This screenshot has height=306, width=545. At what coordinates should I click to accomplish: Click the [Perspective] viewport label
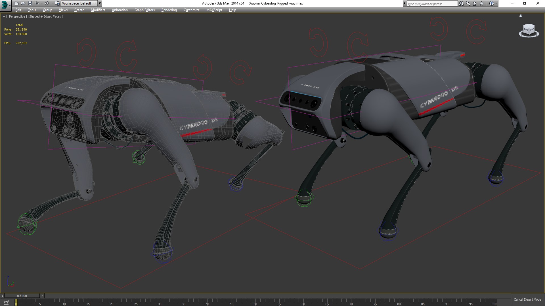pos(17,16)
